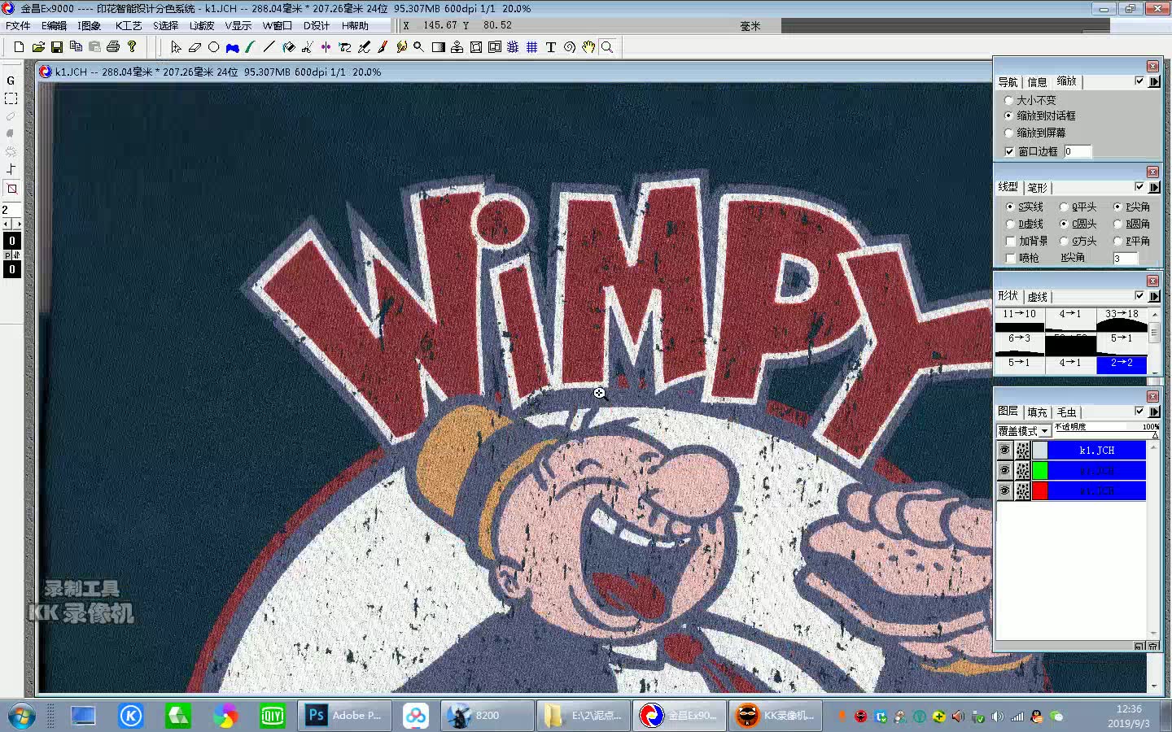
Task: Open a file with the folder icon
Action: pyautogui.click(x=38, y=47)
